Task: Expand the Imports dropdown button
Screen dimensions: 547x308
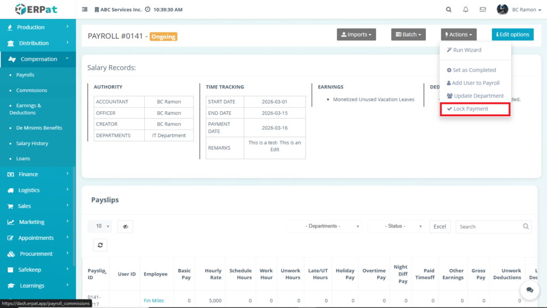Action: [x=356, y=35]
